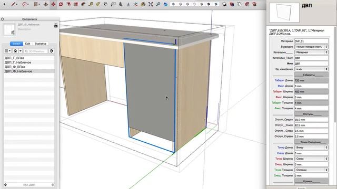This screenshot has width=337, height=189.
Task: Click the 'Габарит Длина' value field
Action: [311, 80]
